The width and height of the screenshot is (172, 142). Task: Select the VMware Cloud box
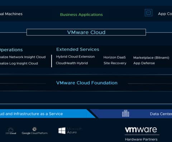(86, 32)
